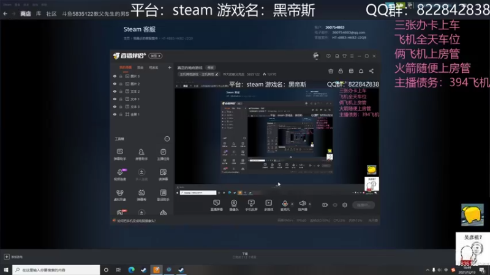Add a 手机投屏 phone-cast source
The height and width of the screenshot is (275, 490).
tap(251, 205)
